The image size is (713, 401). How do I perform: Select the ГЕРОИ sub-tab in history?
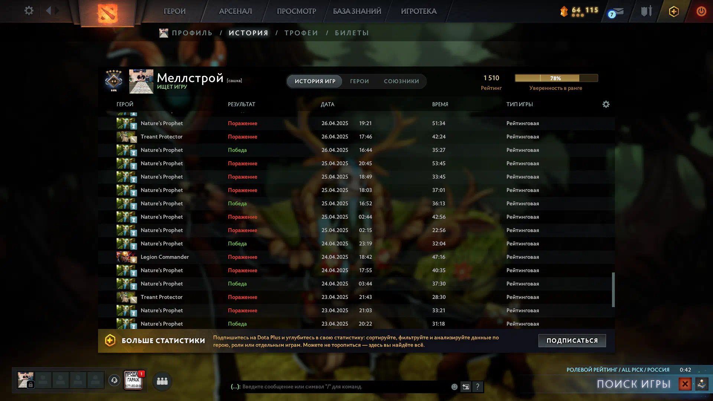point(359,81)
